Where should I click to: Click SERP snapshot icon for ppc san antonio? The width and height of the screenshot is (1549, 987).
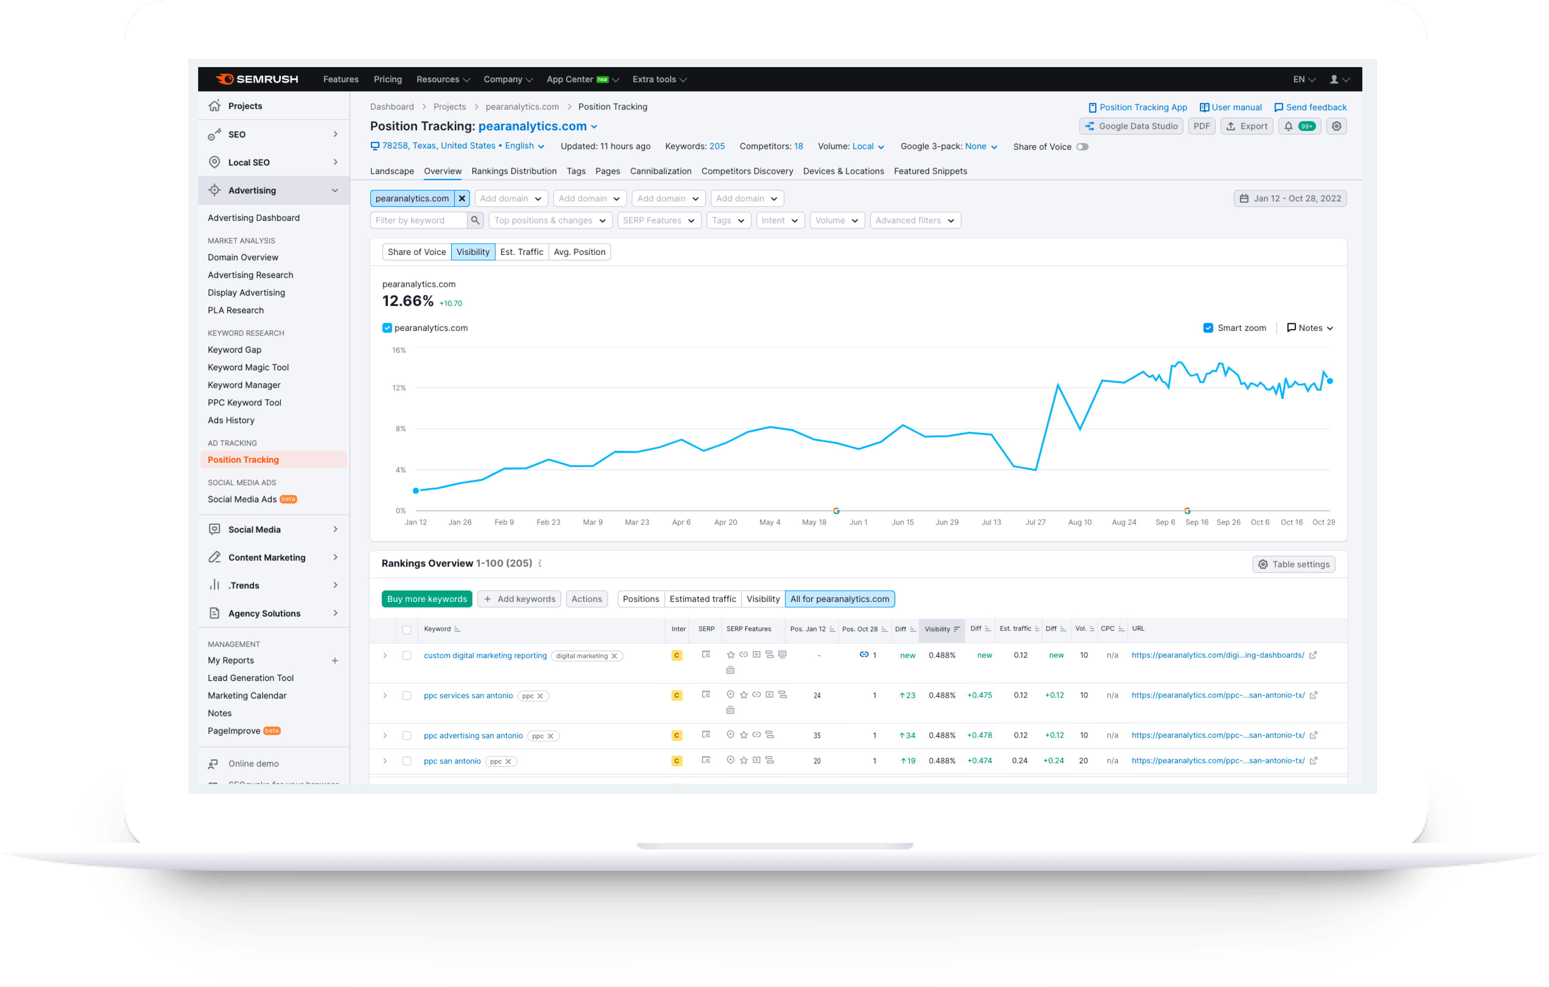(x=706, y=761)
